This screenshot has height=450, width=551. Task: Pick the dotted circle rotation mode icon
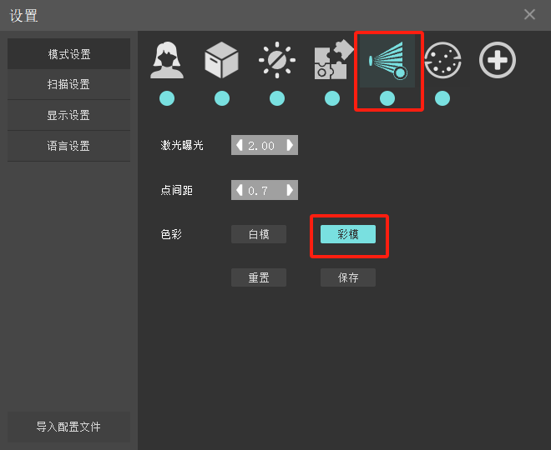[442, 60]
